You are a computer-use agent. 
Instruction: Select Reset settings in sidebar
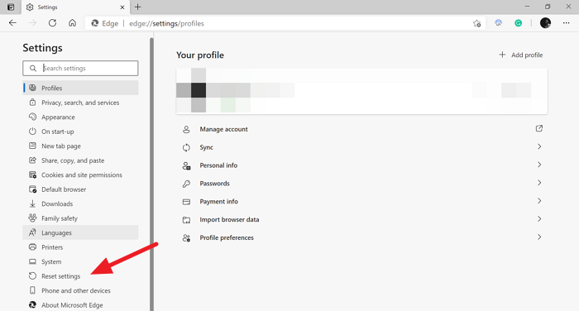pos(80,276)
